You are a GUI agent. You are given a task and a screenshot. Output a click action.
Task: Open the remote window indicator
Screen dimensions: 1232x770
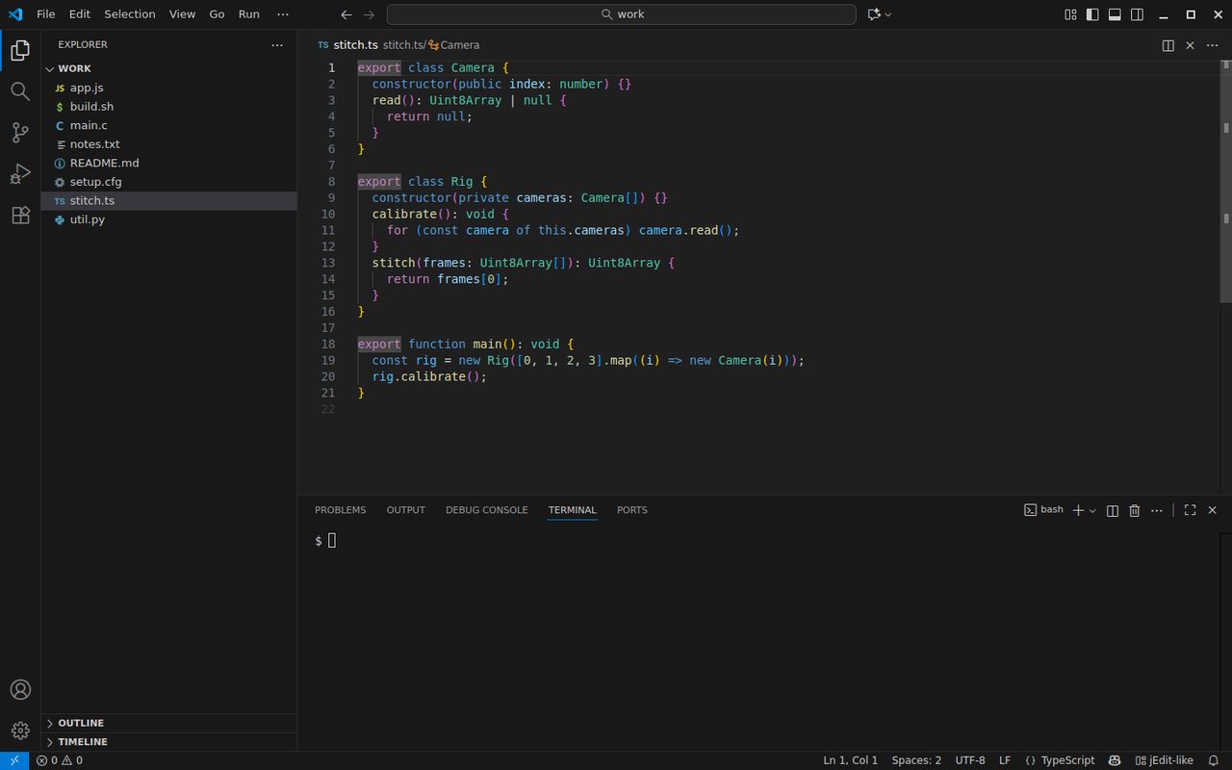tap(13, 760)
